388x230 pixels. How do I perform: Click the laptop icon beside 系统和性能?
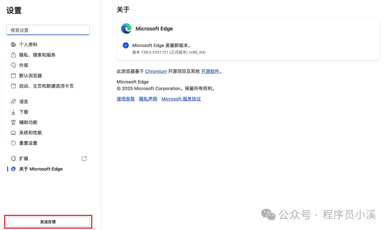click(13, 133)
